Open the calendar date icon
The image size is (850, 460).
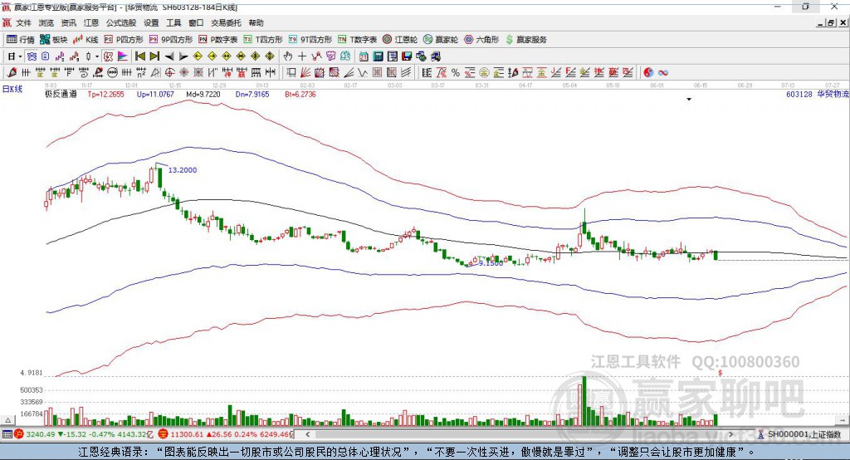tap(364, 56)
